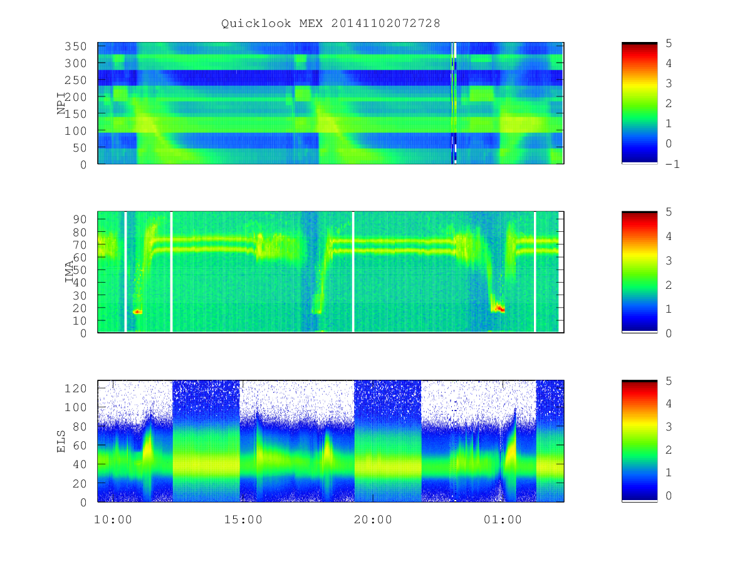
Task: Click the IMA spectrogram panel
Action: pos(331,272)
